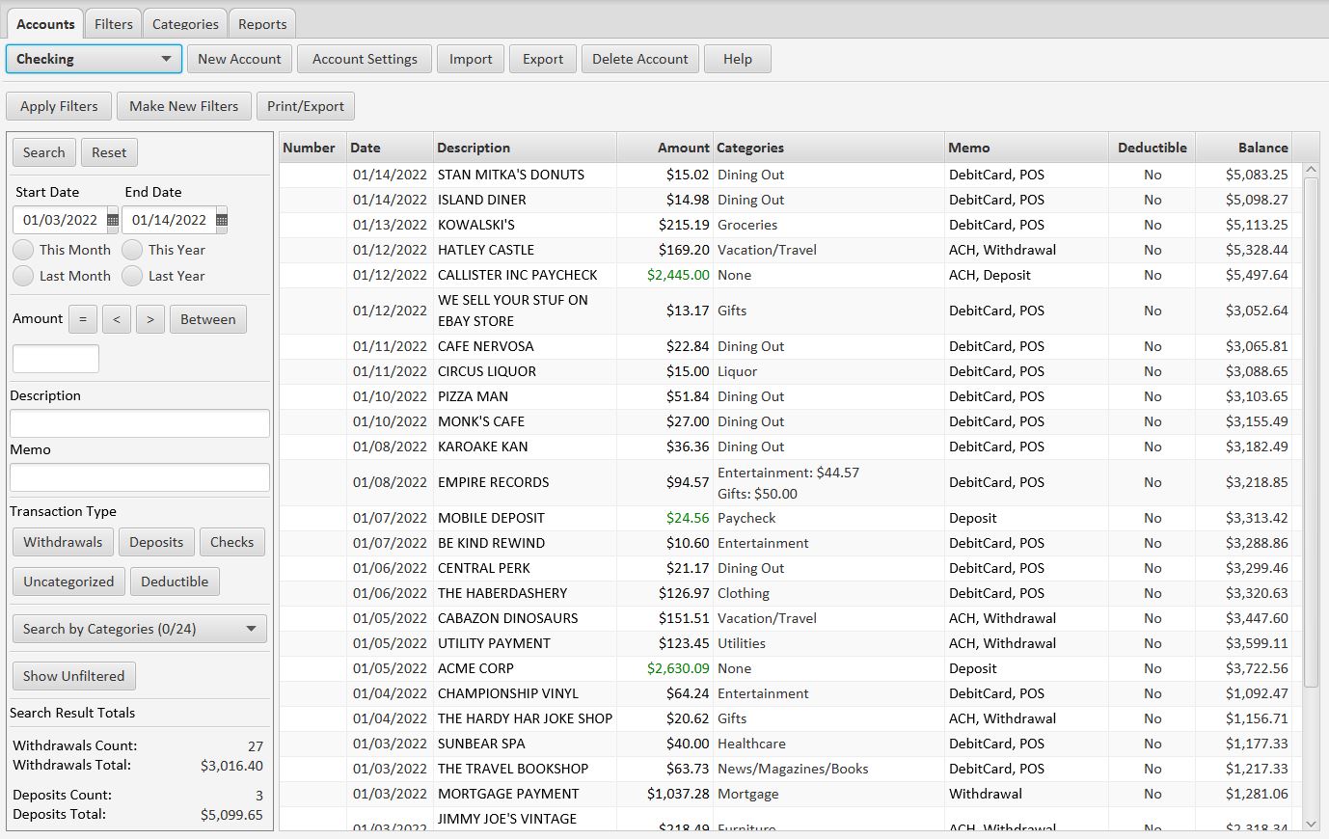The image size is (1329, 839).
Task: Click the Import button
Action: pos(471,59)
